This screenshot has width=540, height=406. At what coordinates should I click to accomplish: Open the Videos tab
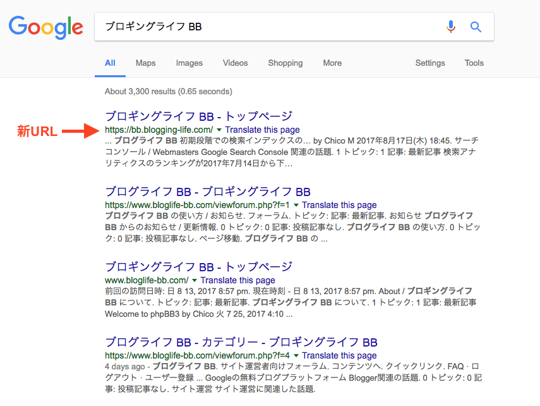[235, 63]
